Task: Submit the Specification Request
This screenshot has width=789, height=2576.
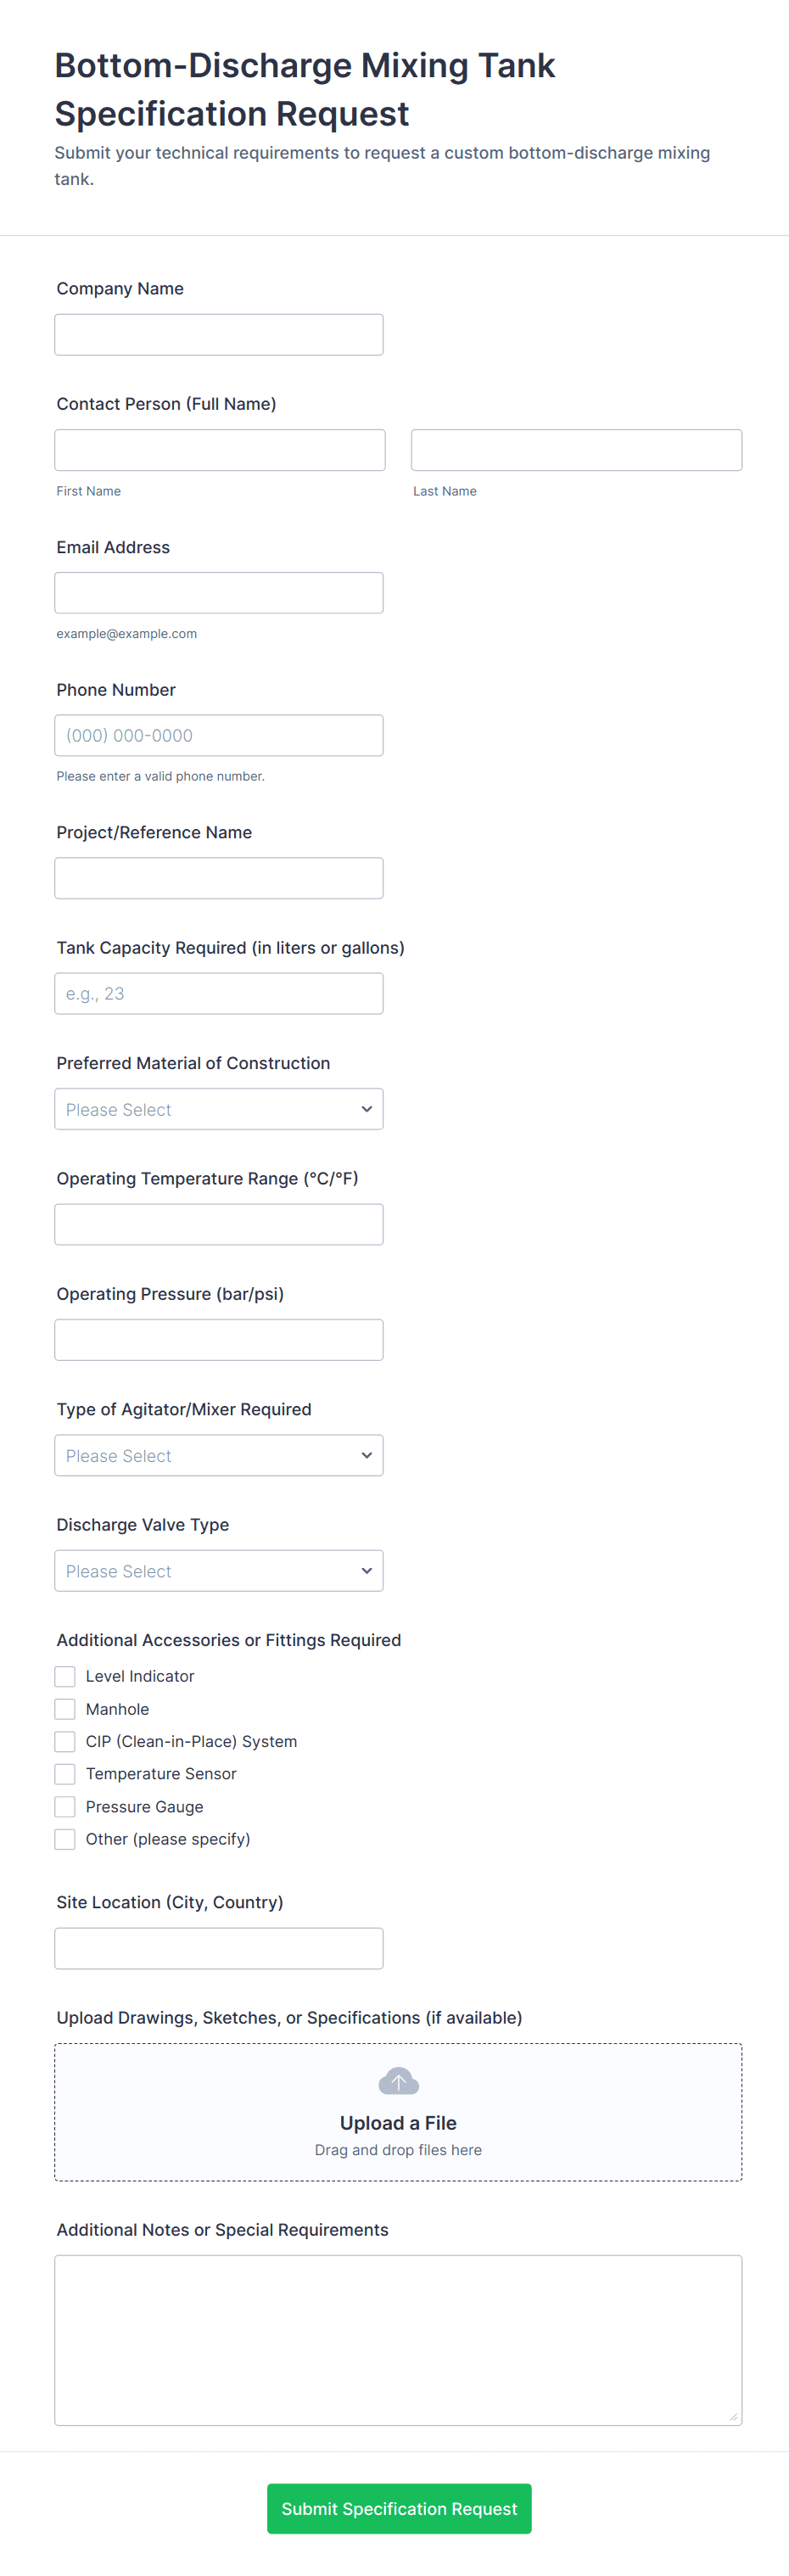Action: click(x=398, y=2508)
